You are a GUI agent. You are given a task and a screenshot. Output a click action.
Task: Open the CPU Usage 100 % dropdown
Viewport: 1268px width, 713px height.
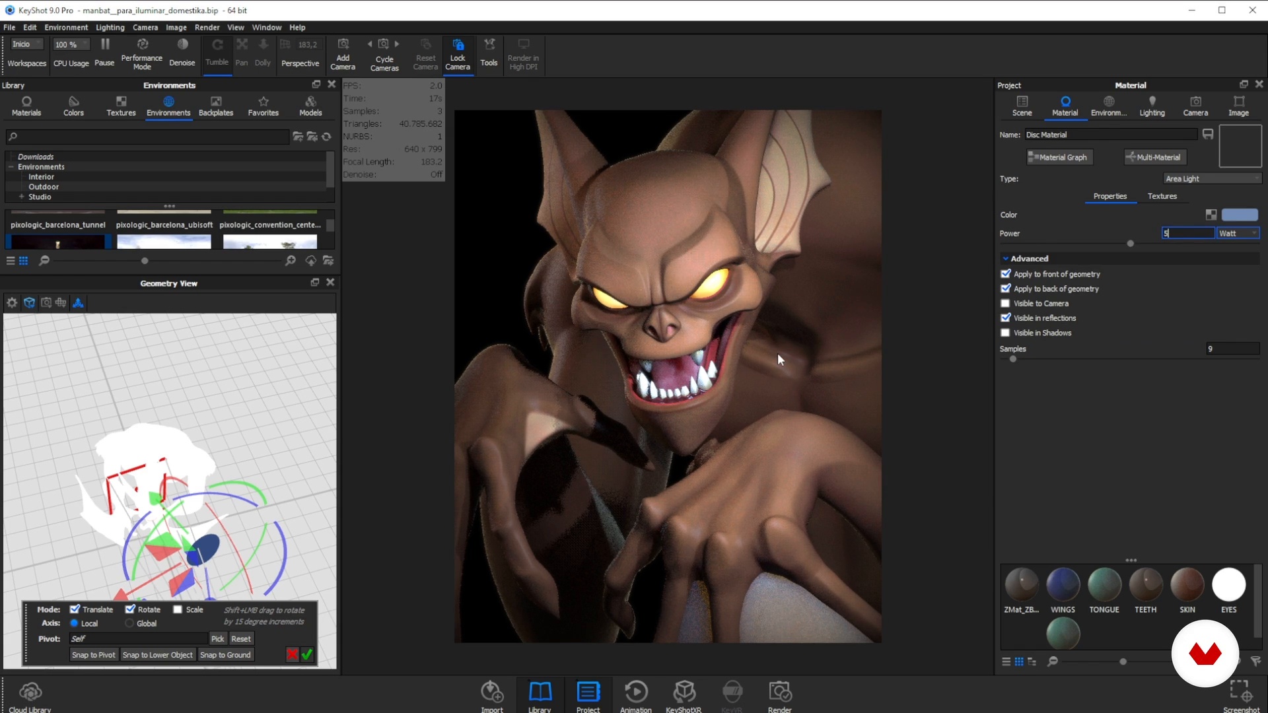coord(71,44)
